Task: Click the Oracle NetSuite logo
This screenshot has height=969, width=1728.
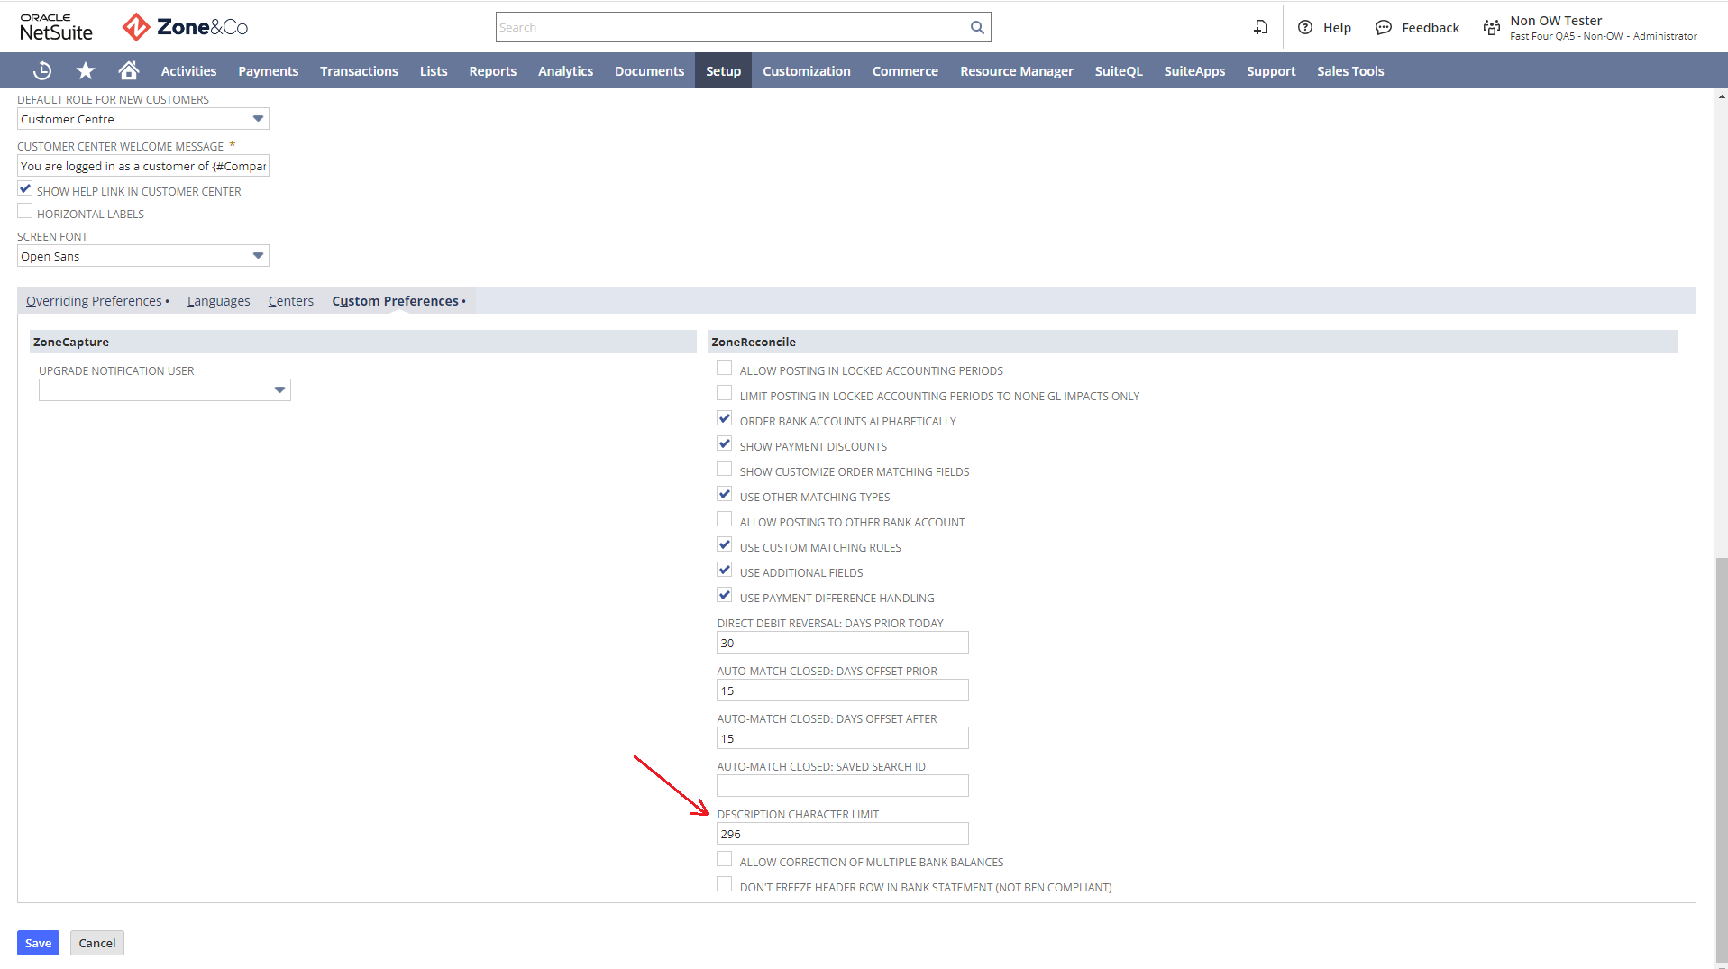Action: (56, 27)
